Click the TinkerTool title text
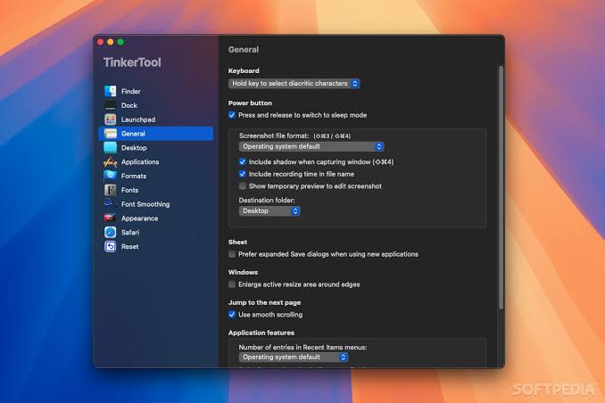Viewport: 605px width, 403px height. [x=132, y=62]
